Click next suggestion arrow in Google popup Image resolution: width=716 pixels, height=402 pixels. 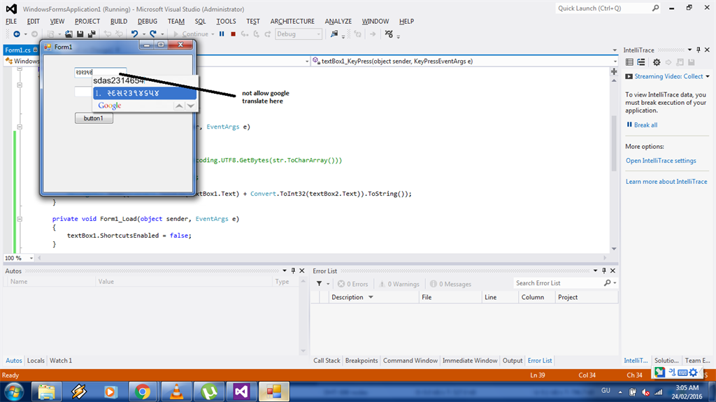191,106
